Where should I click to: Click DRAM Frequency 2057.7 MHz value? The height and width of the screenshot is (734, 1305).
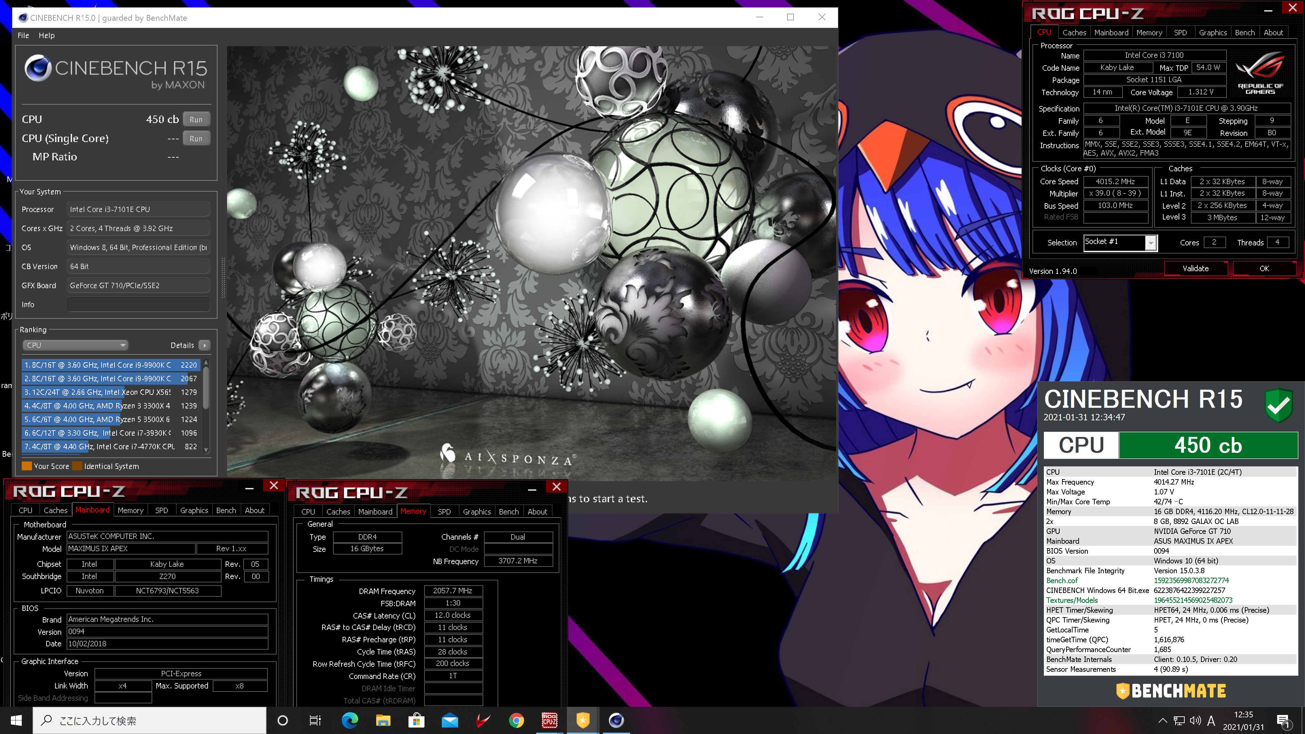[453, 591]
